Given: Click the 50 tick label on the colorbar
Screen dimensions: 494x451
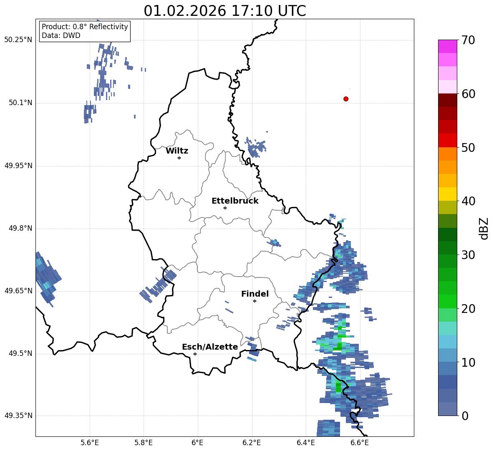Looking at the screenshot, I should pos(468,148).
